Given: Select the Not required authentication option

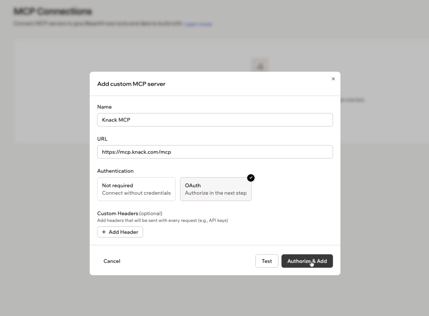Looking at the screenshot, I should (x=136, y=189).
